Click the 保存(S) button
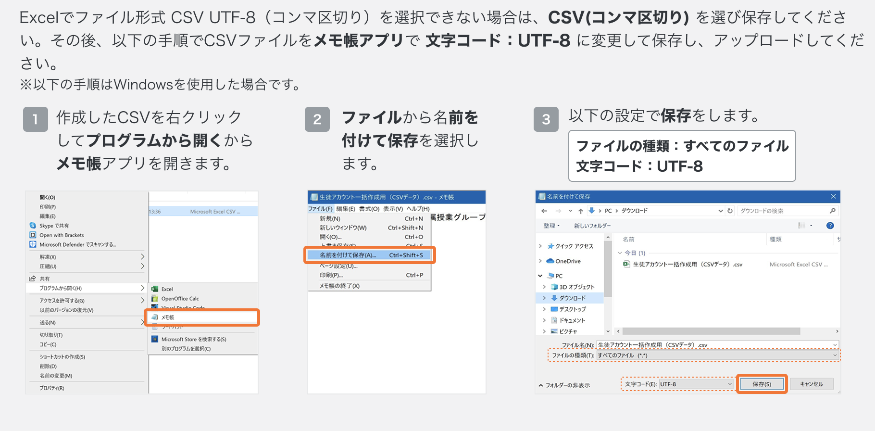 click(x=762, y=384)
